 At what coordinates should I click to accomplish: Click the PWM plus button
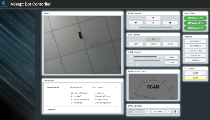tap(169, 112)
